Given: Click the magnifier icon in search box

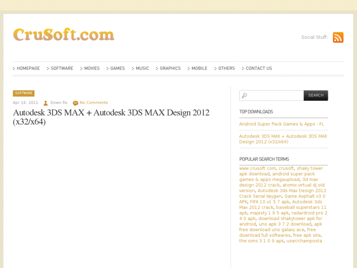Looking at the screenshot, I should [245, 95].
